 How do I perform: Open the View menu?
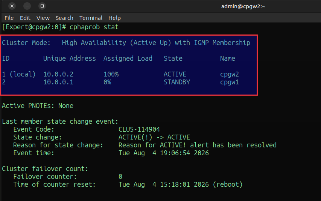[x=43, y=18]
